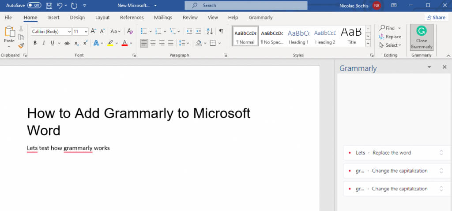Click the Increase Indent icon
Screen dimensions: 452x211
[x=199, y=31]
